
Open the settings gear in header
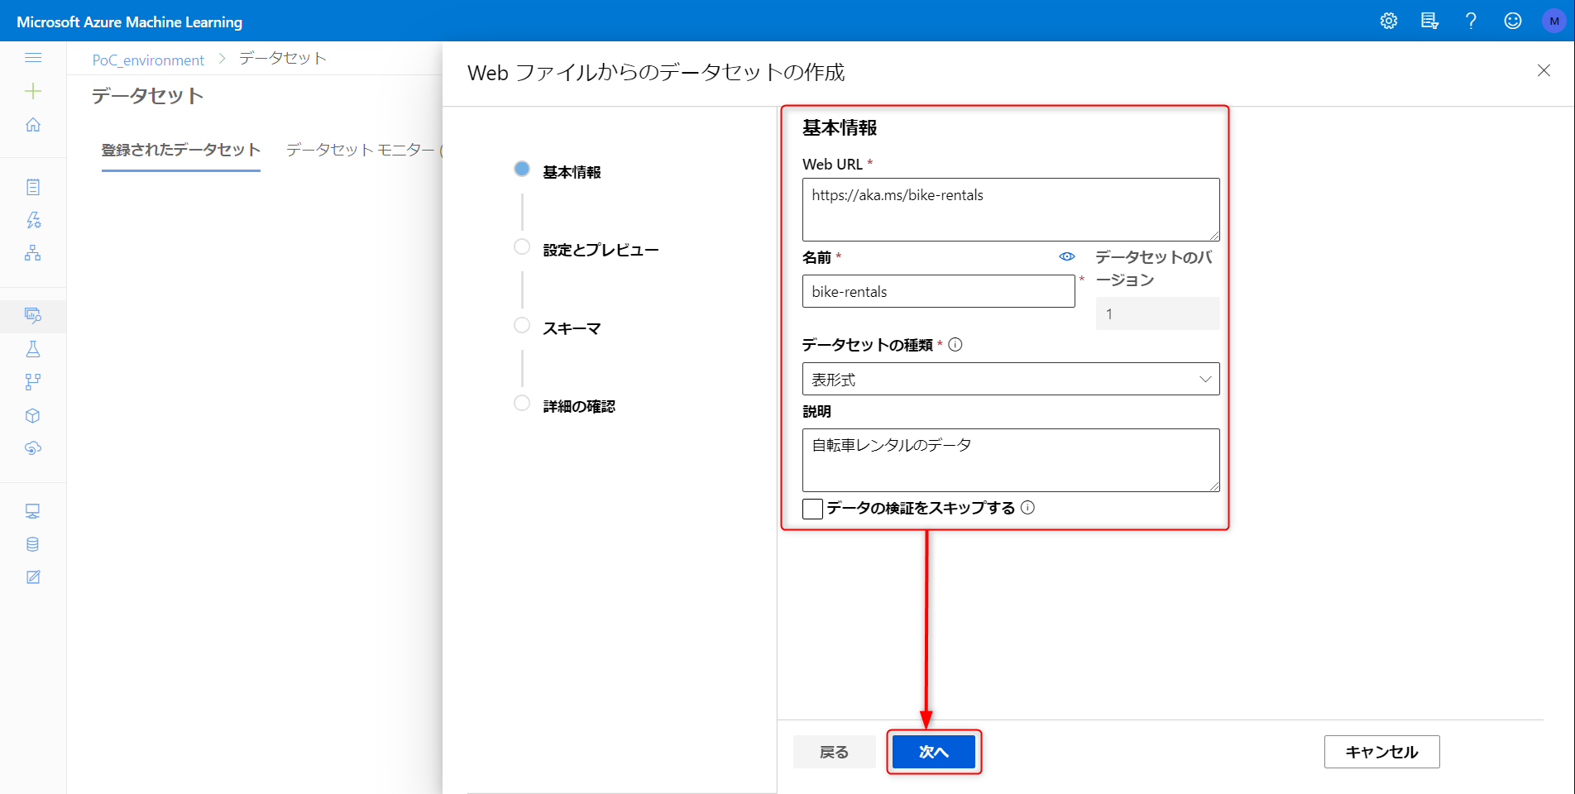(1389, 22)
